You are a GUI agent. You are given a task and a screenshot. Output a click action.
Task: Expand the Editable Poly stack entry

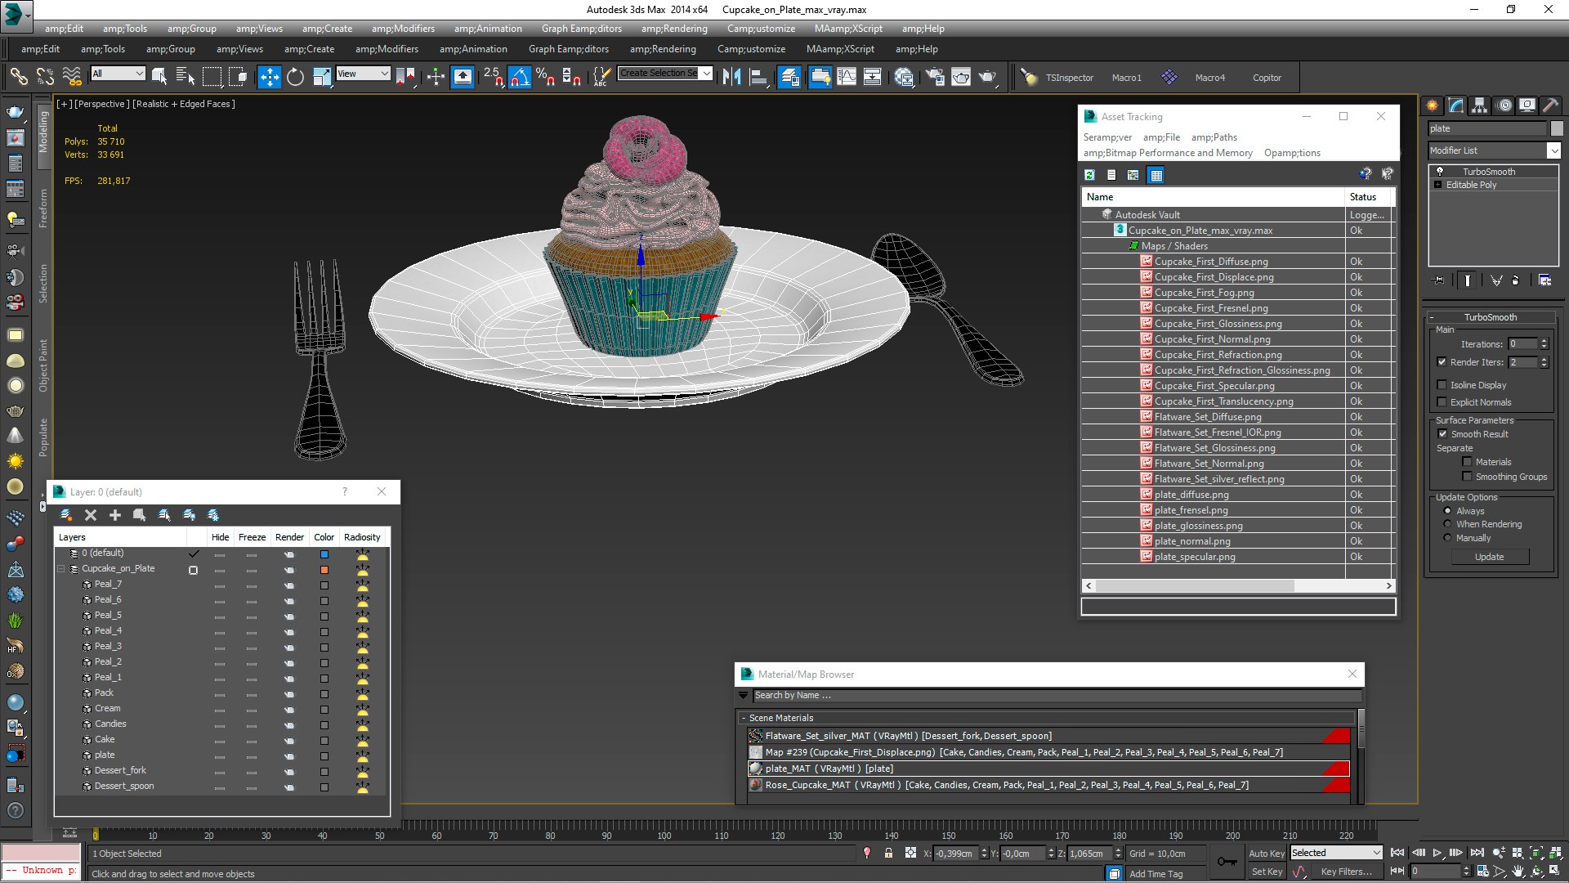[x=1438, y=185]
